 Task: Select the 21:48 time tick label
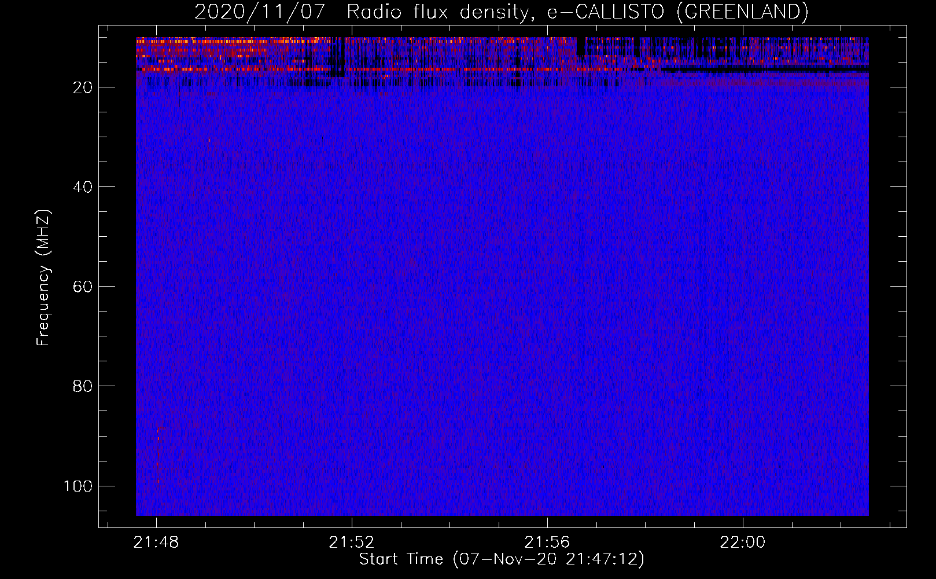(x=156, y=543)
